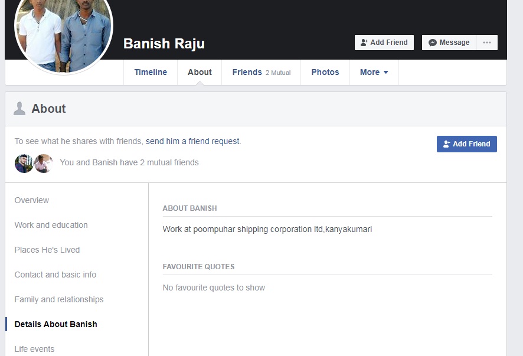Click the three-dots more options button
Screen dimensions: 523x356
pos(486,43)
